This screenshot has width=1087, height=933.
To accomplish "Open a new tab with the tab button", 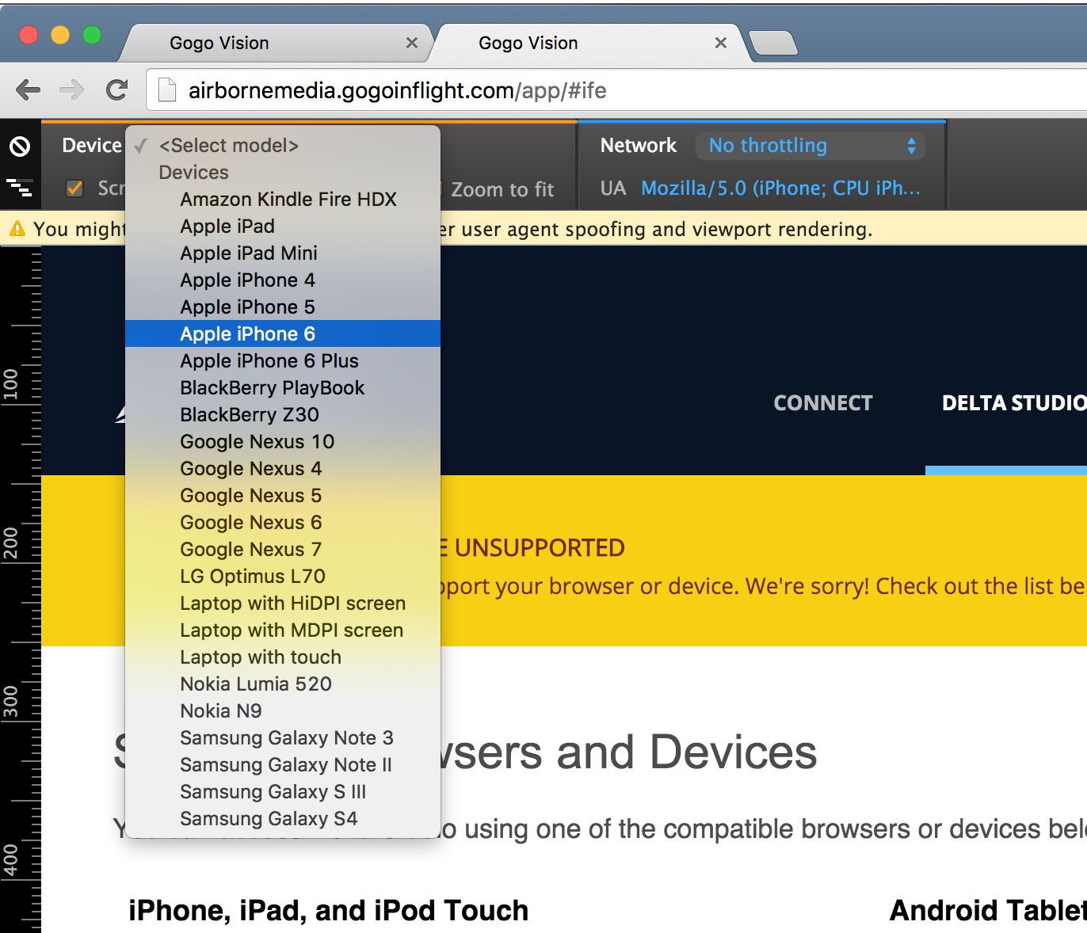I will tap(772, 43).
